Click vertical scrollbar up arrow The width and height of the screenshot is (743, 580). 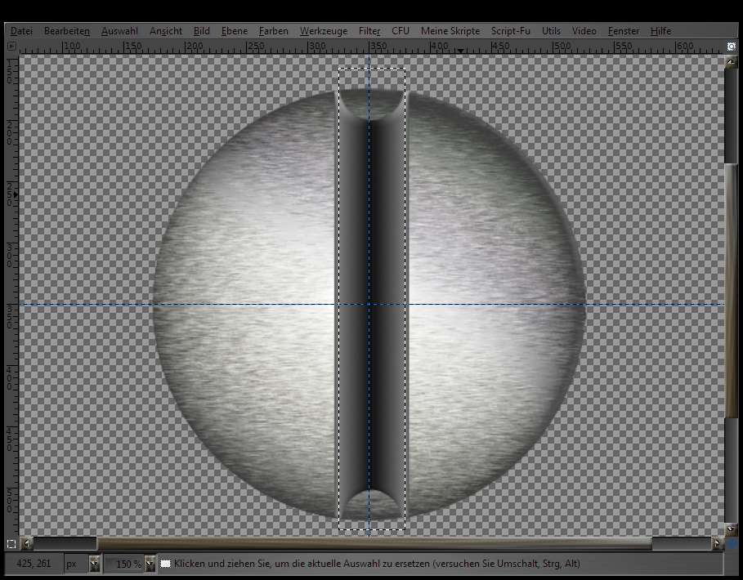pyautogui.click(x=731, y=62)
